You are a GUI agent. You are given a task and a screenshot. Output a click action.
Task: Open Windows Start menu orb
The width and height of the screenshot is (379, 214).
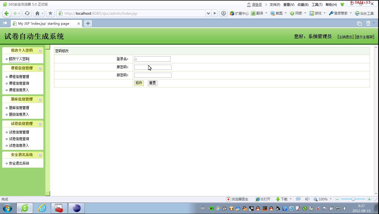(x=8, y=208)
